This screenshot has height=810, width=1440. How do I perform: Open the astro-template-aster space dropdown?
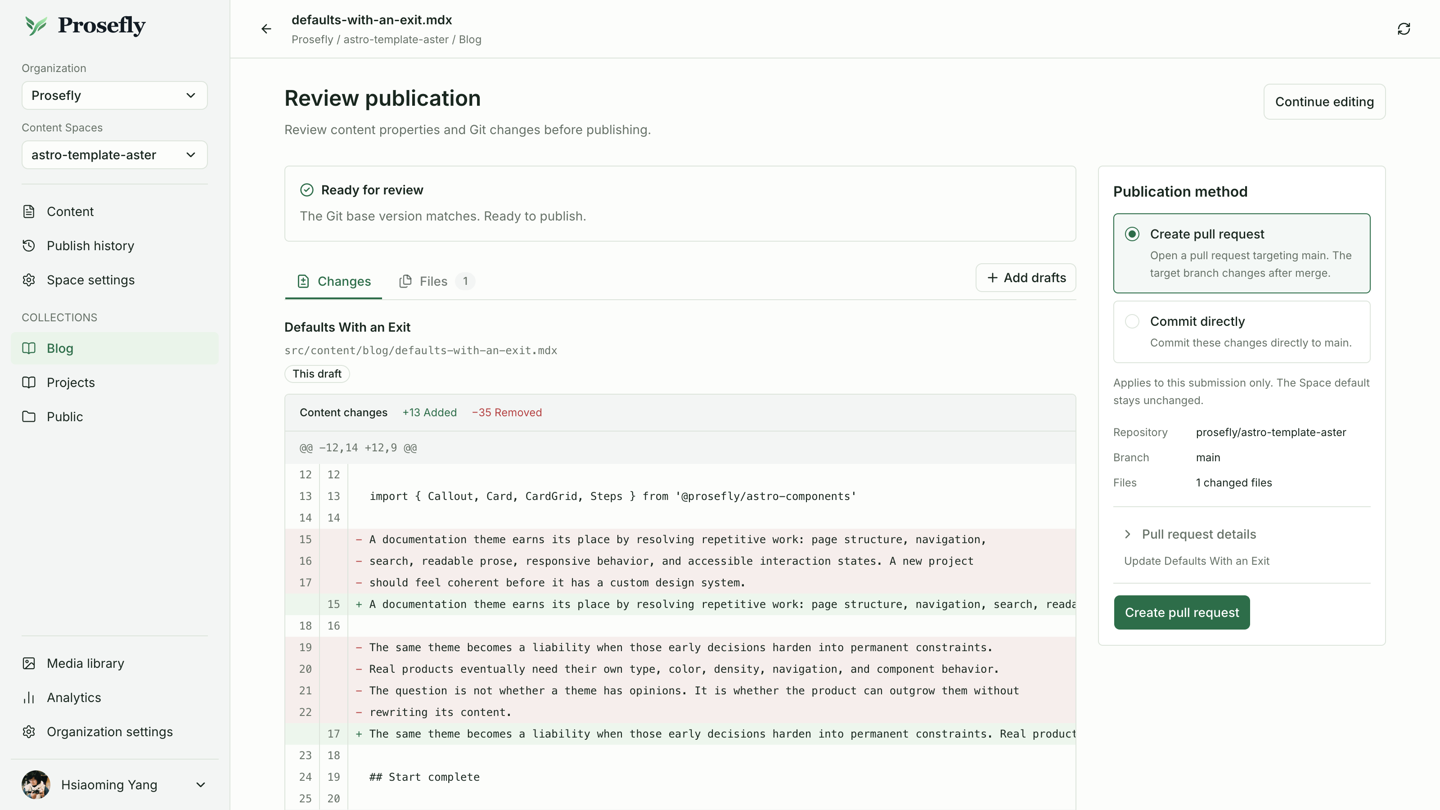coord(115,155)
